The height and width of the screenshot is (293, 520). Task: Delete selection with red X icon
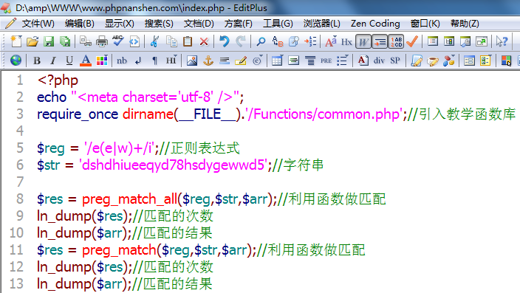tap(204, 42)
